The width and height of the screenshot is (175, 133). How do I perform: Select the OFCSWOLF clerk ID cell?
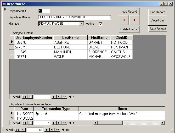coord(121,57)
